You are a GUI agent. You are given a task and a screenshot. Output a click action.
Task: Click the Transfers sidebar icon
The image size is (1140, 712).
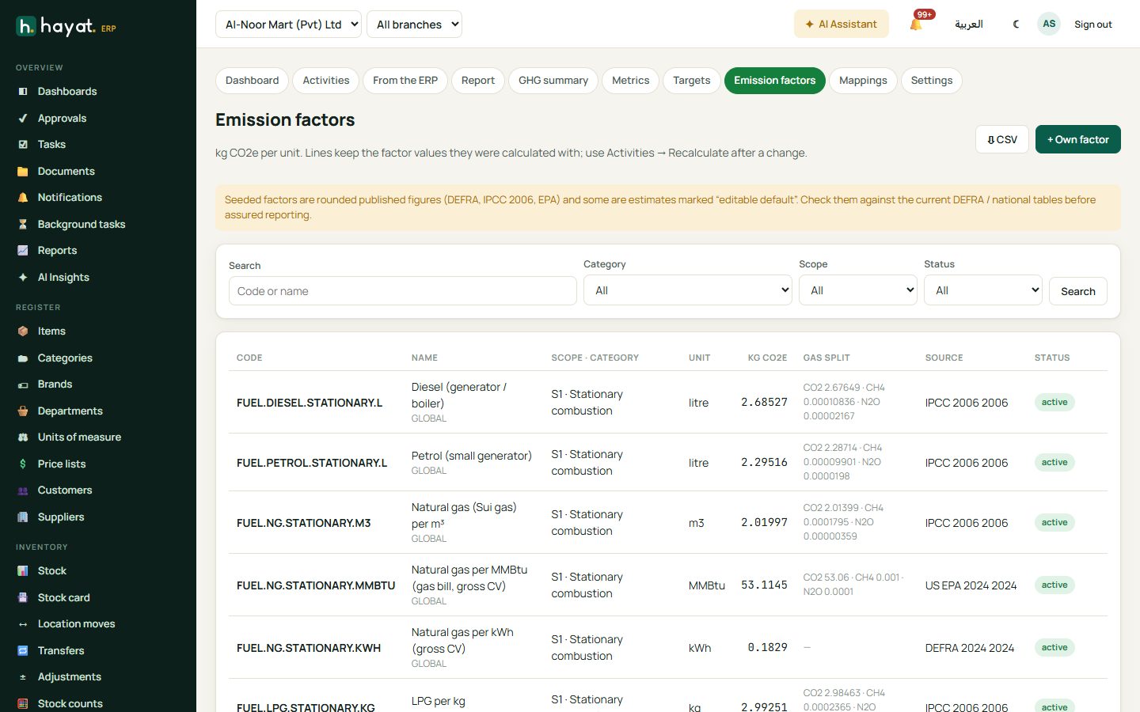pyautogui.click(x=23, y=651)
